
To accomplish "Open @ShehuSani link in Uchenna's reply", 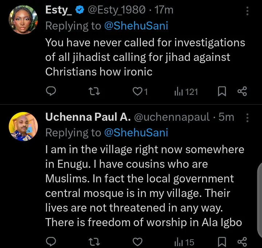I will [x=136, y=132].
